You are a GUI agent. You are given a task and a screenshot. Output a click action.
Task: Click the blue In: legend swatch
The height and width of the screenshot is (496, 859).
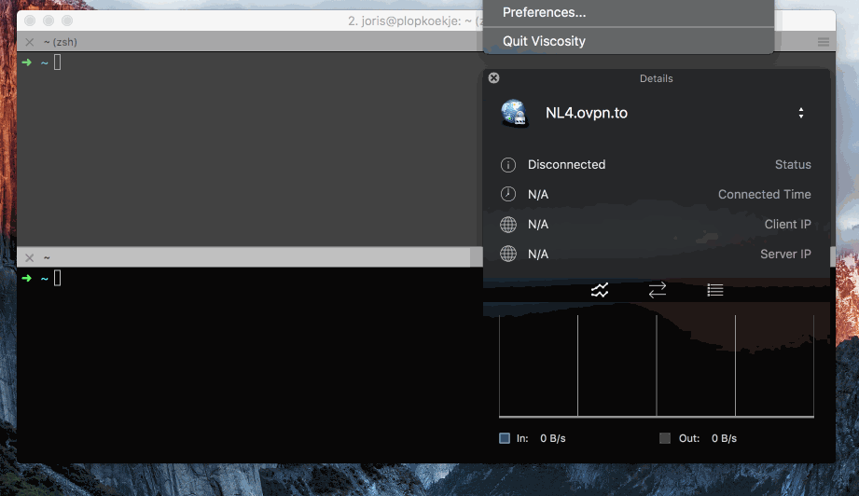click(505, 438)
